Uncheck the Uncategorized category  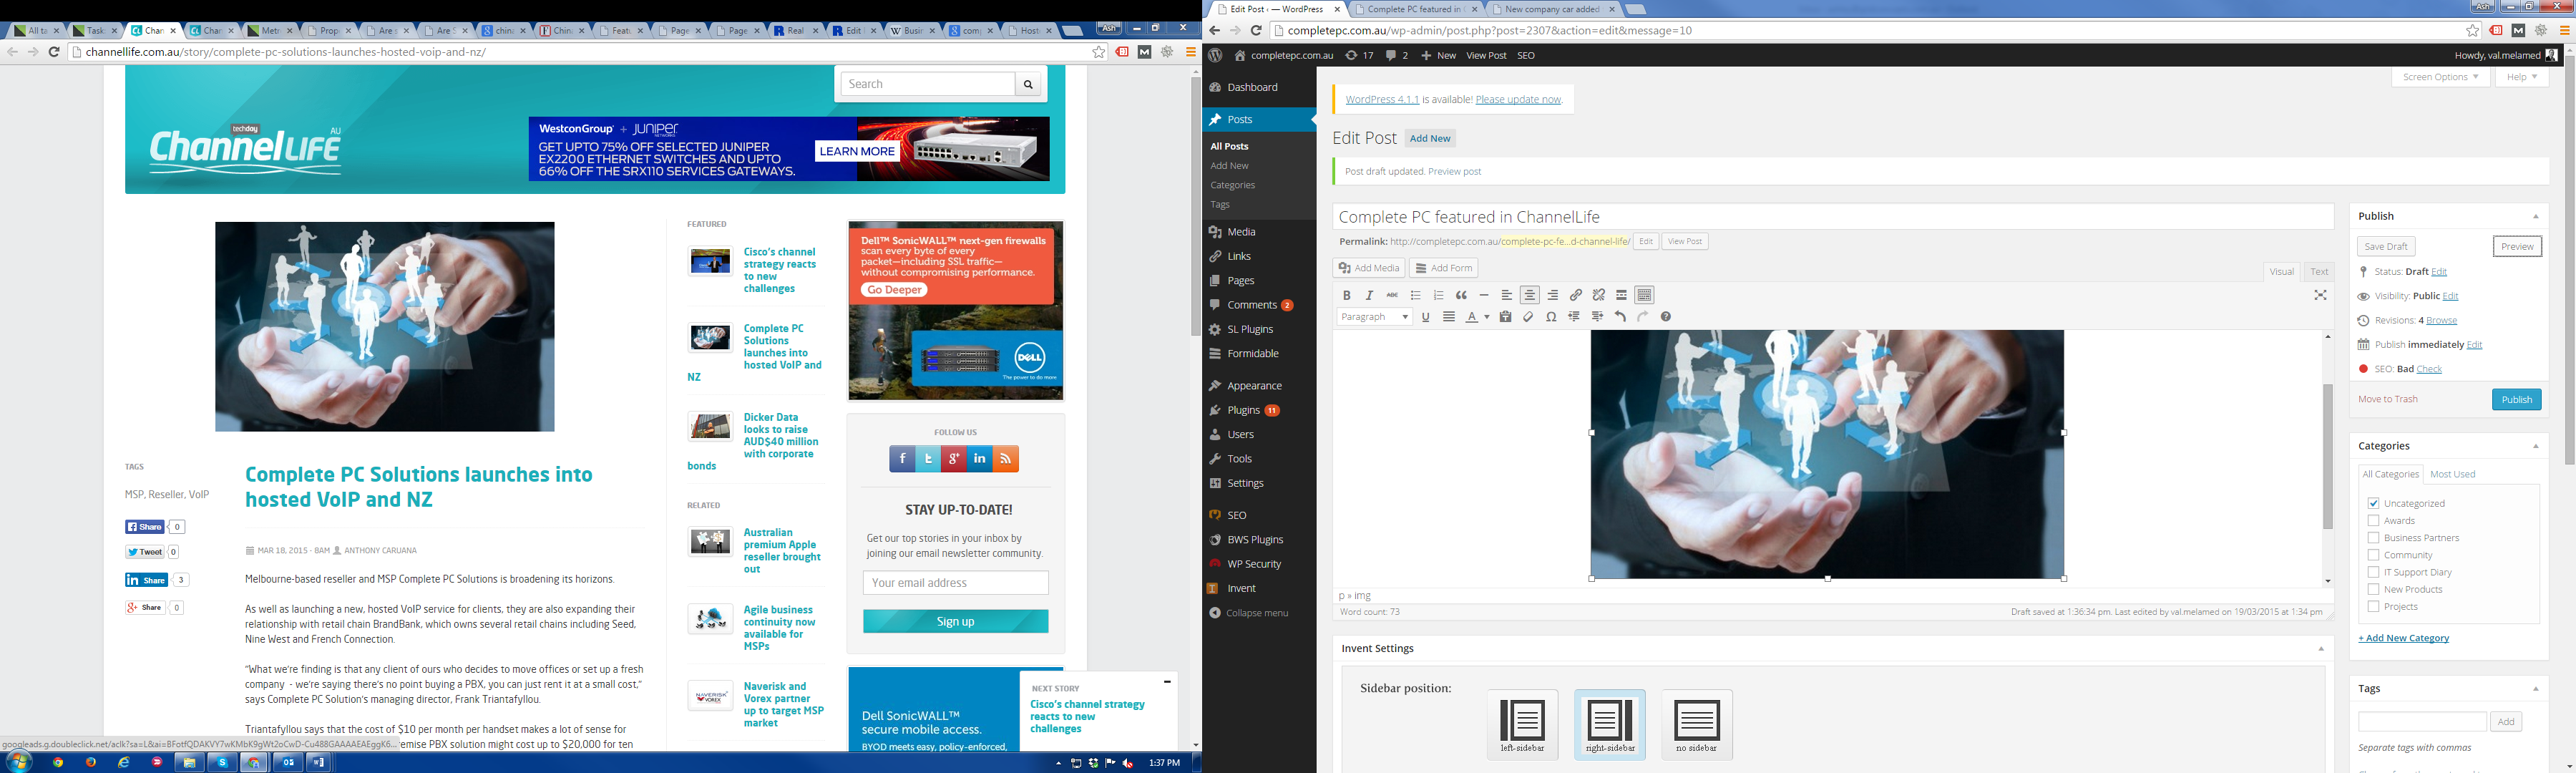point(2373,503)
